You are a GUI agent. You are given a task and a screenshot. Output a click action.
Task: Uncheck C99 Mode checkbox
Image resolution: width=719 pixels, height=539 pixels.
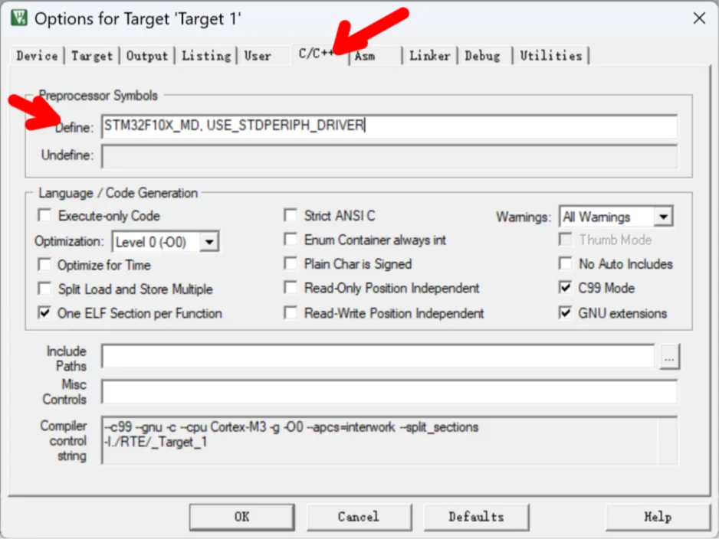tap(566, 288)
